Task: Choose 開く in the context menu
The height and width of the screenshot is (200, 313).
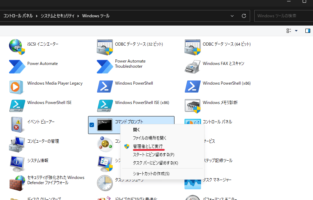Action: pyautogui.click(x=162, y=130)
